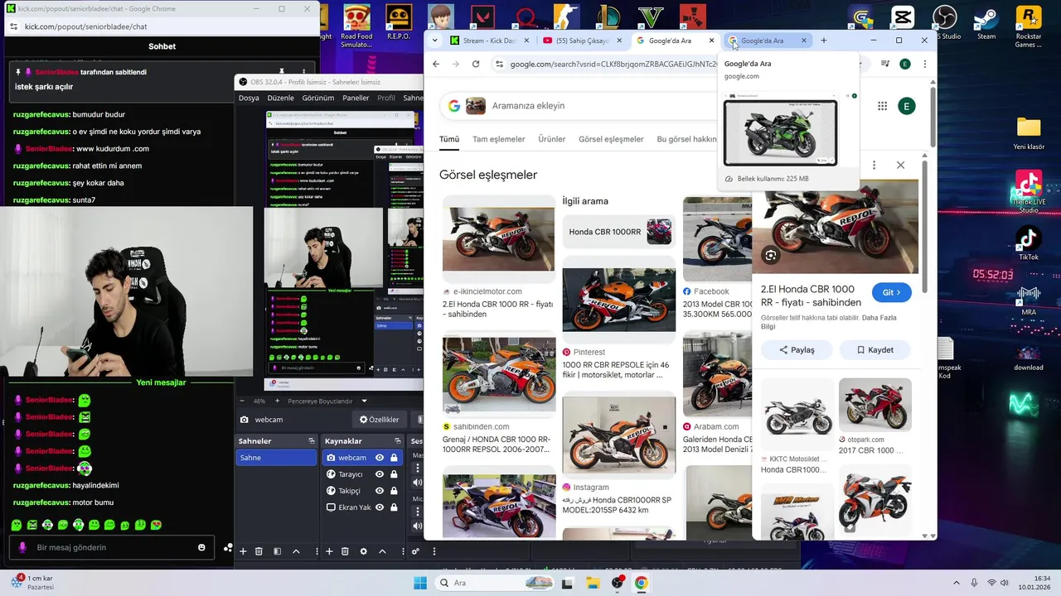Select the Görsel eşleşmeler filter tab
This screenshot has width=1061, height=596.
(x=611, y=139)
